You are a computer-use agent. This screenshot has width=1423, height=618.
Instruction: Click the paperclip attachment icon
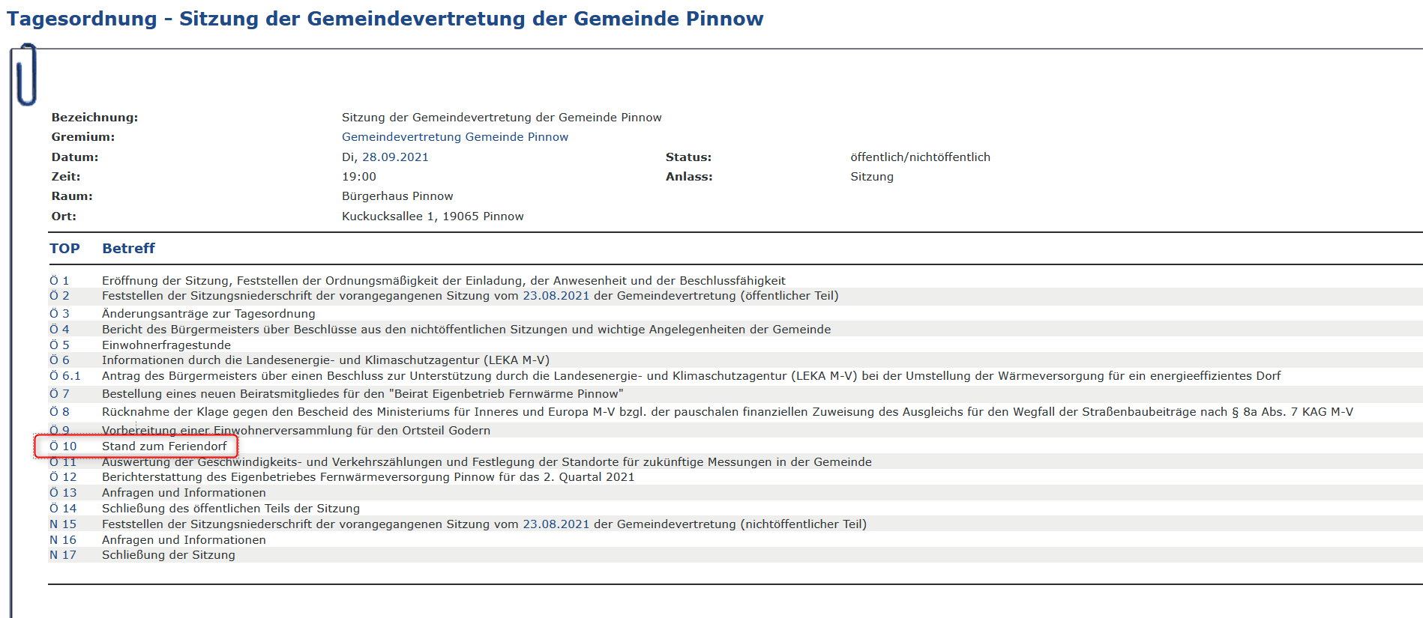(x=26, y=74)
